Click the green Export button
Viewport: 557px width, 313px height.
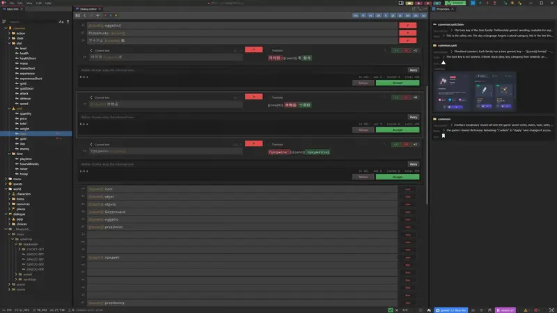click(x=455, y=3)
